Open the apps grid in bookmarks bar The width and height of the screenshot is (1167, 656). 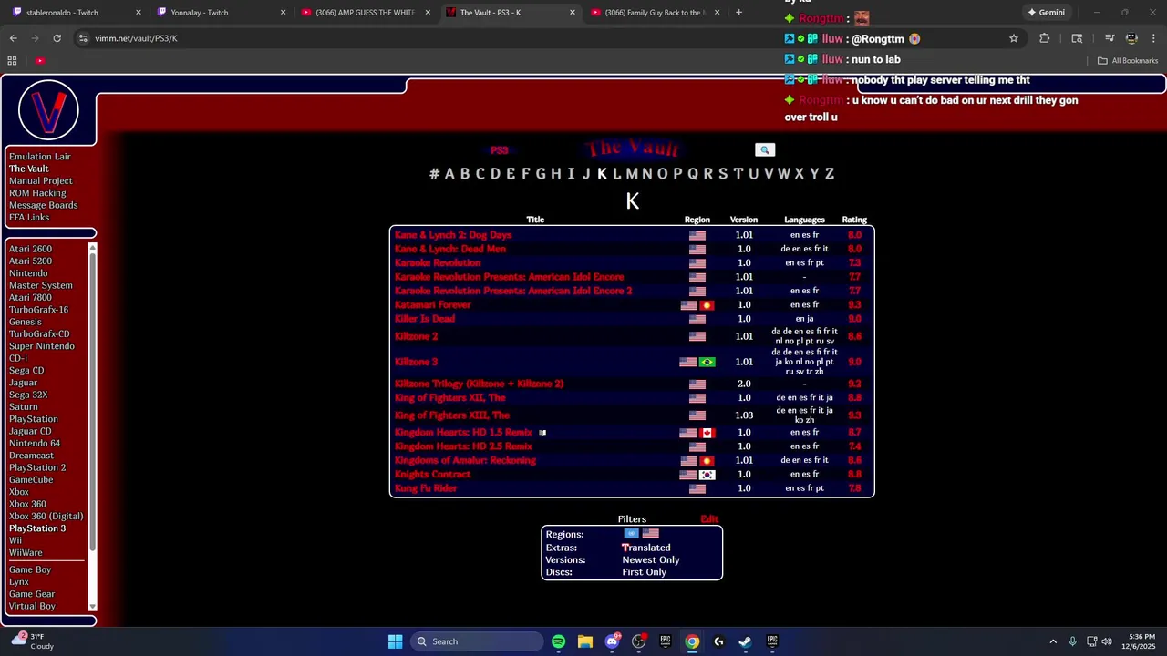click(12, 60)
